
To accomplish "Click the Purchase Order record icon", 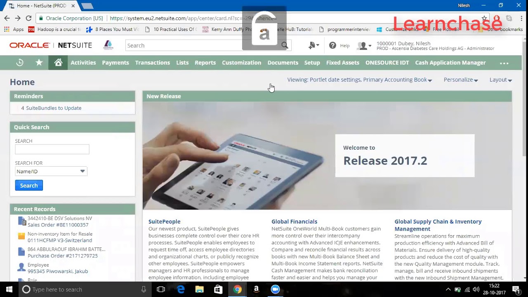I will coord(22,252).
